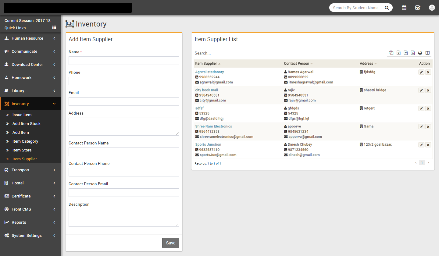The width and height of the screenshot is (439, 256).
Task: Open the Shree Ram Electronics supplier link
Action: (x=213, y=126)
